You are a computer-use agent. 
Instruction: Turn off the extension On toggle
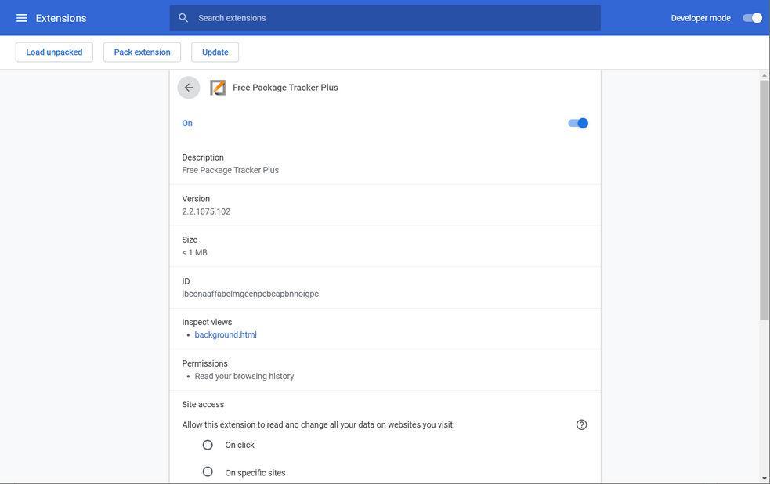(578, 123)
